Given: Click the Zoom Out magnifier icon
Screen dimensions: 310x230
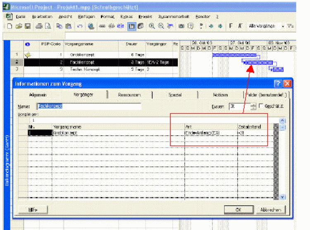Looking at the screenshot, I should tap(160, 26).
